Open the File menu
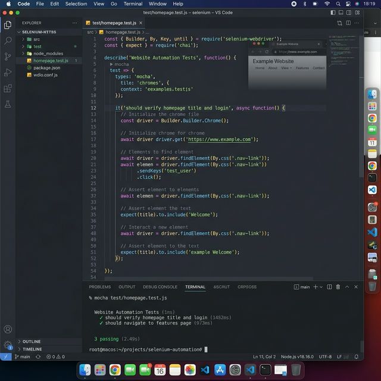381x381 pixels. pyautogui.click(x=40, y=4)
